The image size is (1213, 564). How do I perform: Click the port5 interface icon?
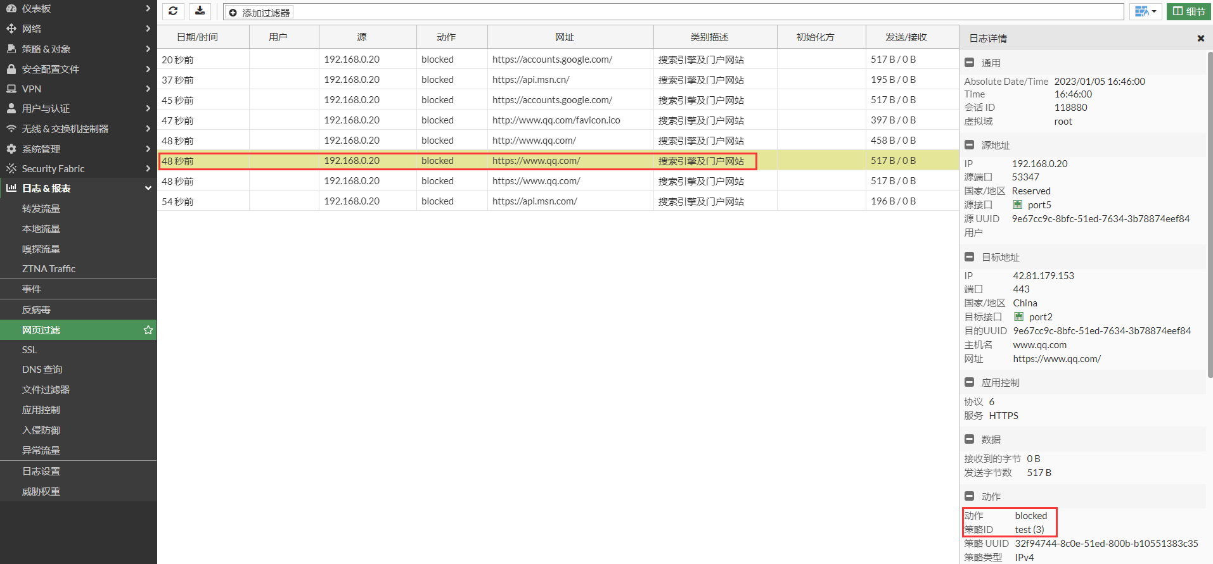pos(1018,205)
